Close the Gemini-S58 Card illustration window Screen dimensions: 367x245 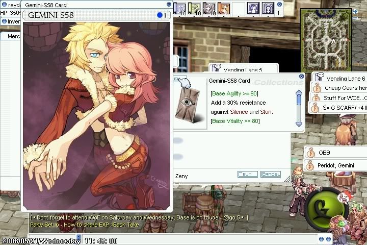pyautogui.click(x=169, y=4)
